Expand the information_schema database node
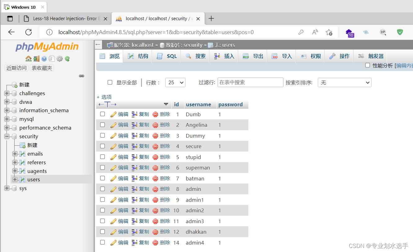 click(7, 110)
